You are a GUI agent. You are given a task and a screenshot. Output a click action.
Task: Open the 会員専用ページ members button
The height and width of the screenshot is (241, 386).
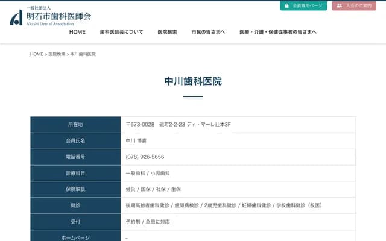click(303, 5)
